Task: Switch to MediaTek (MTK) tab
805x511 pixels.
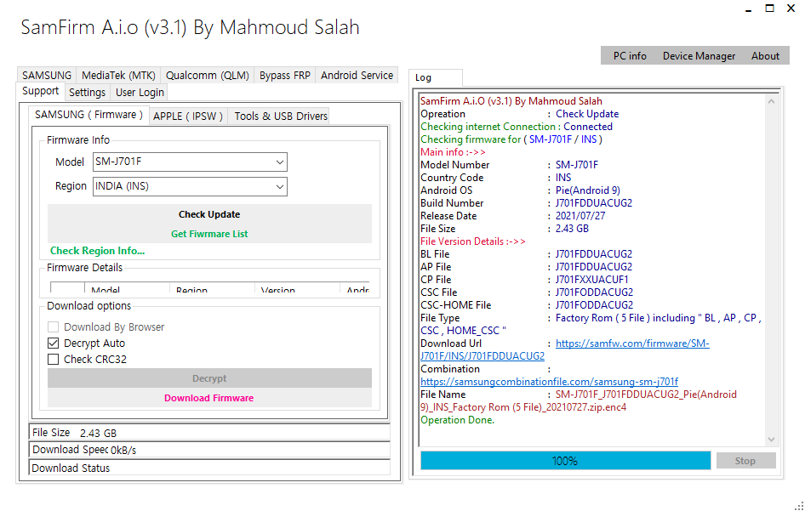Action: 118,76
